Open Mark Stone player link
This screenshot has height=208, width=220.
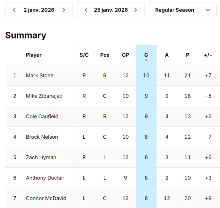pyautogui.click(x=40, y=76)
